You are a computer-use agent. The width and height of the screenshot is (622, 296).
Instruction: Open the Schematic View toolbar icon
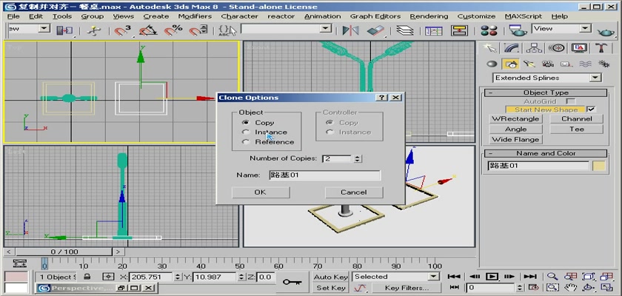pos(459,30)
